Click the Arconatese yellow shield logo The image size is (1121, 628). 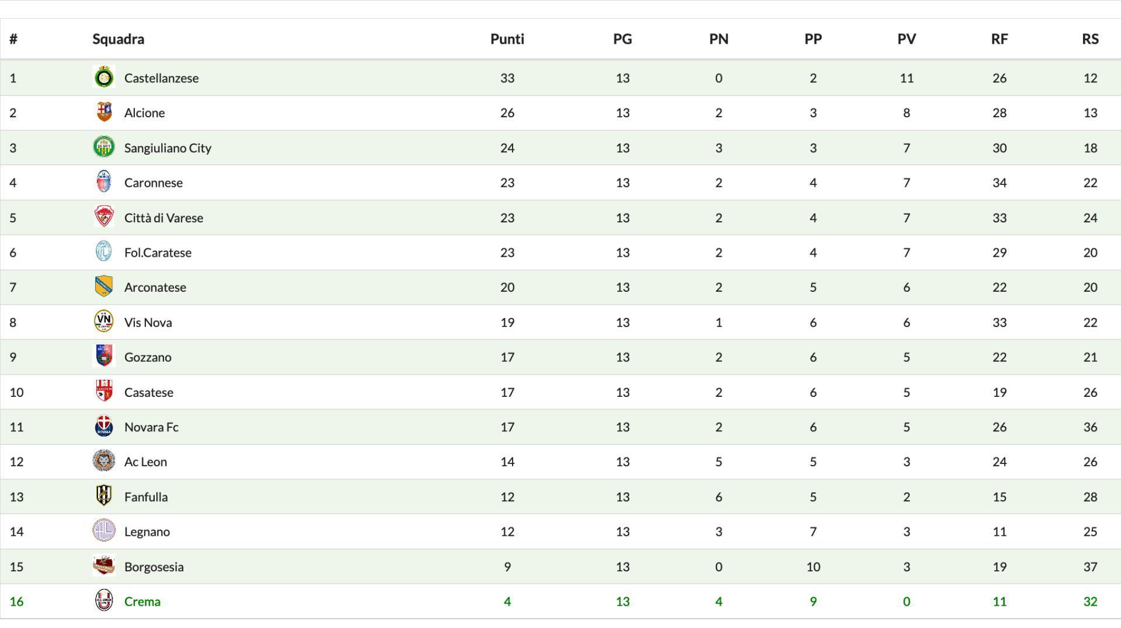[104, 287]
